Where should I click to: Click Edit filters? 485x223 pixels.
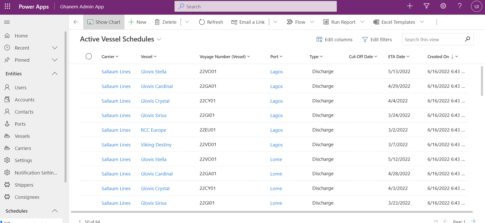tap(377, 39)
